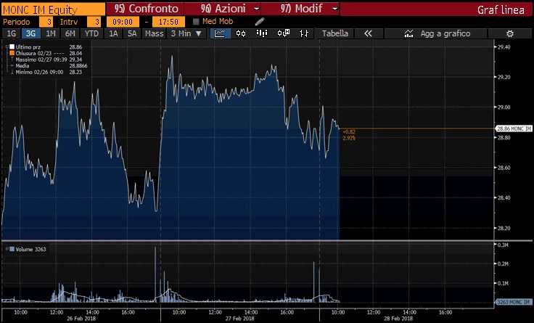Click the Volume series color box
This screenshot has width=534, height=323.
coord(12,249)
